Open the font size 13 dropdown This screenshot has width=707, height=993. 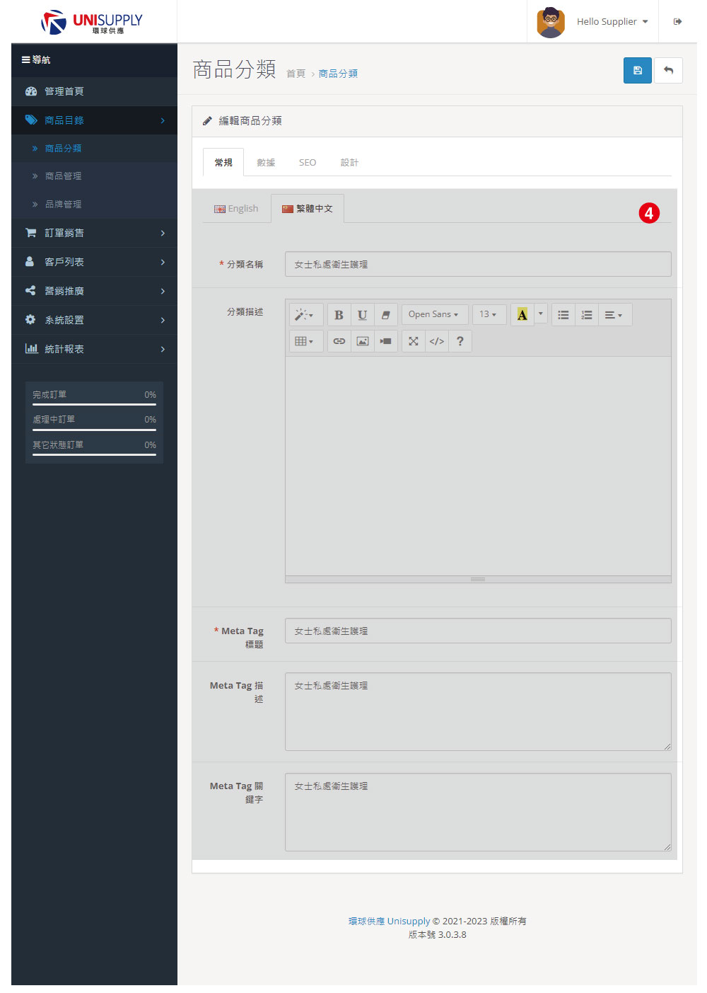[x=489, y=314]
